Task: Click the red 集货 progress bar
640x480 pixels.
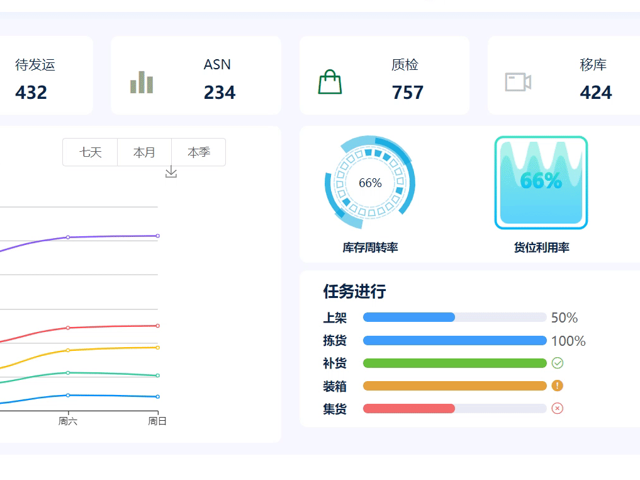Action: click(409, 409)
